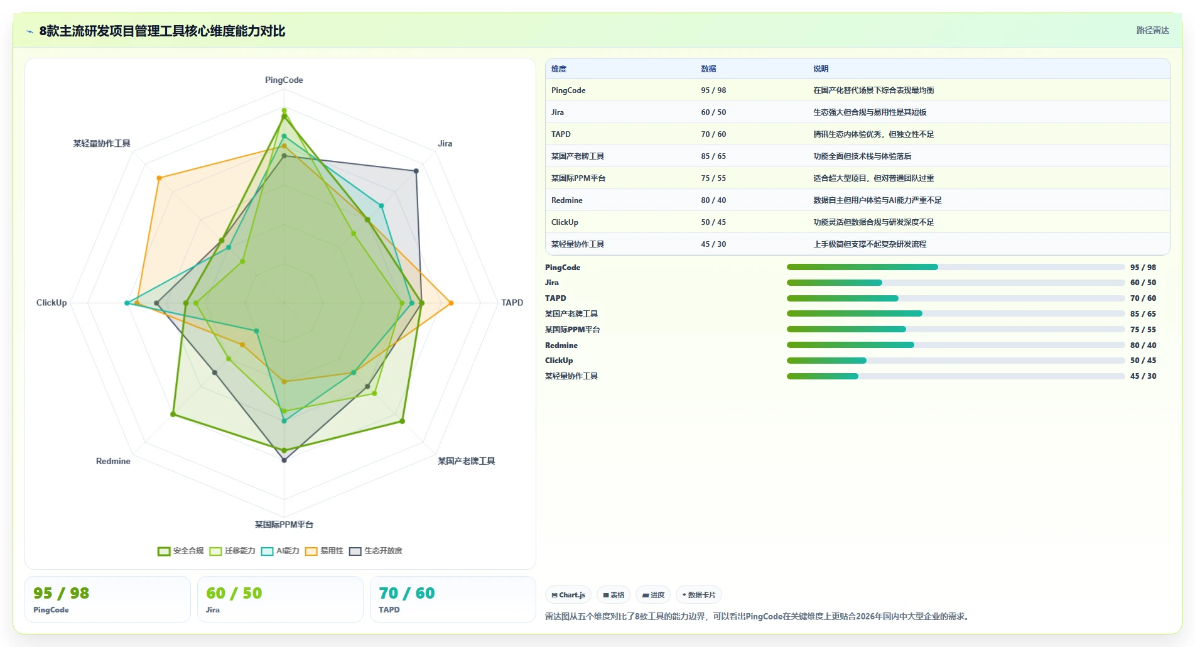Screen dimensions: 1195x647
Task: Click the 路径雷达 label in the header
Action: tap(1152, 30)
